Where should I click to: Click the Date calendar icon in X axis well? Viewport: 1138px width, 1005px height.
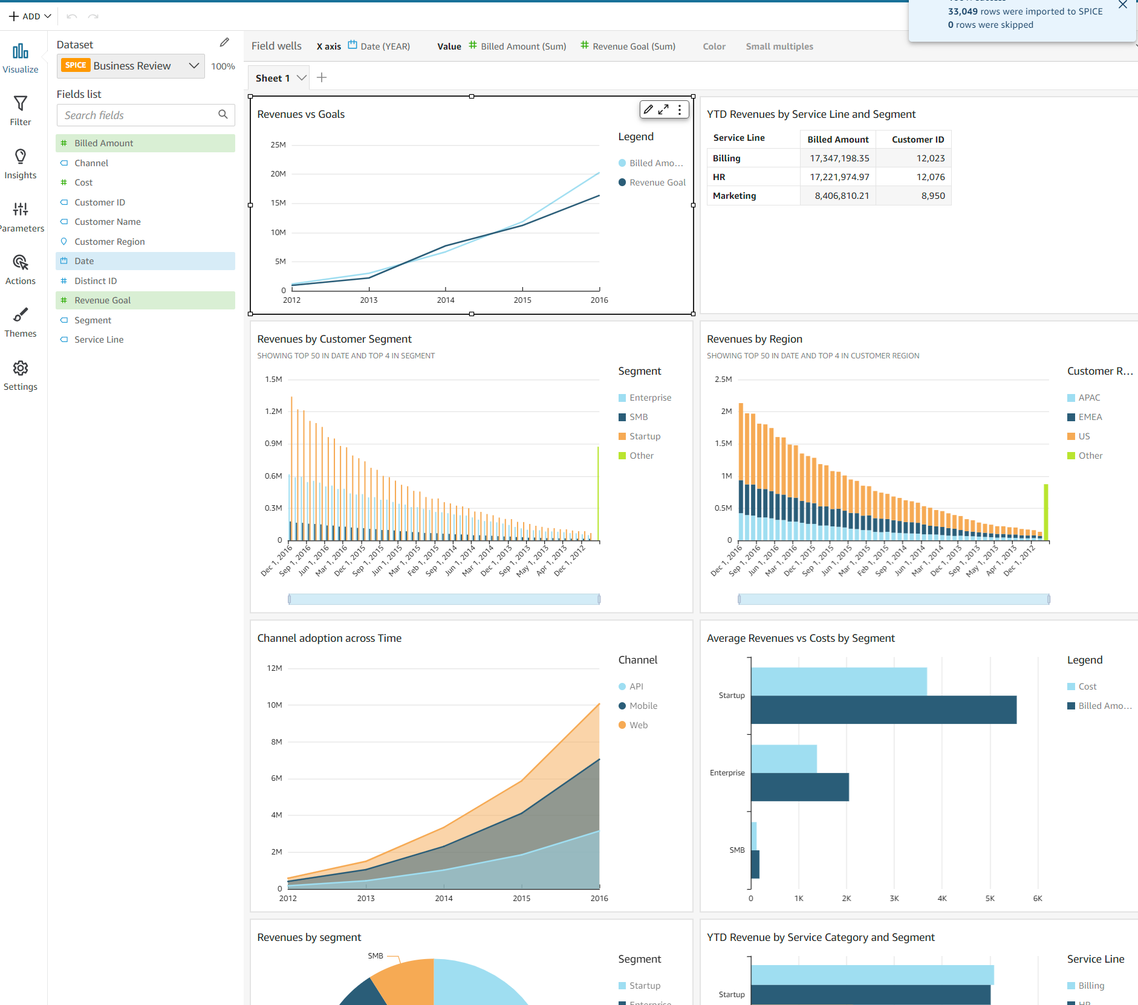[x=353, y=45]
